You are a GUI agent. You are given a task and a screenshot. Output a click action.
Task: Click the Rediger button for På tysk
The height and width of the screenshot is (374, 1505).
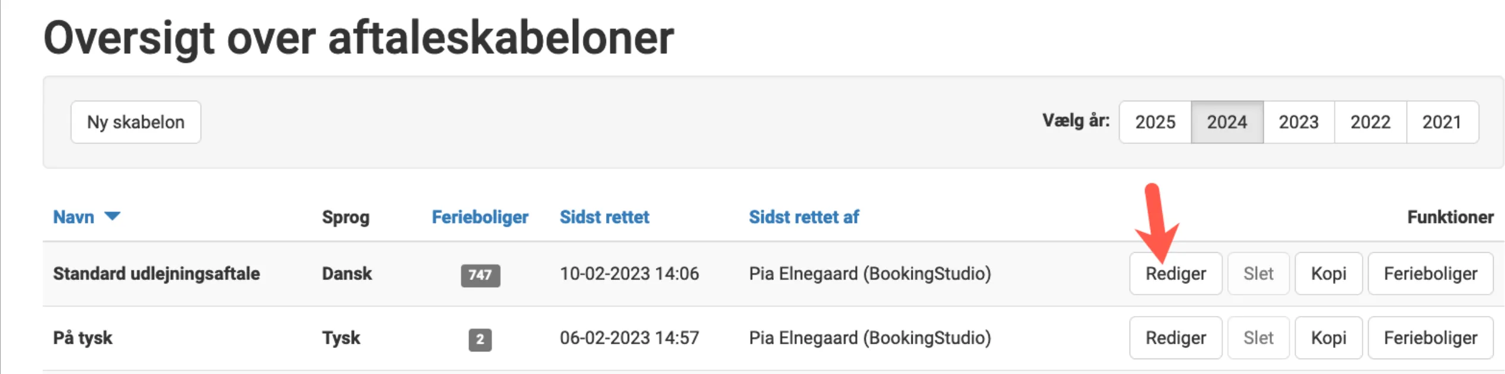tap(1175, 337)
